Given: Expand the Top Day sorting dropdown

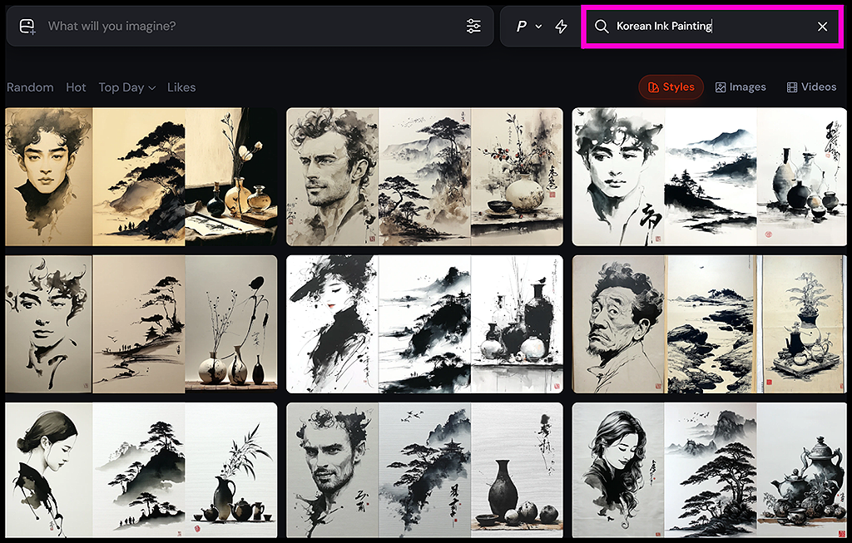Looking at the screenshot, I should pos(126,87).
